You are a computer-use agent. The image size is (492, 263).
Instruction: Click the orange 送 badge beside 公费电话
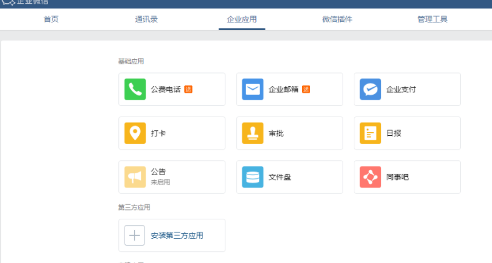pyautogui.click(x=188, y=90)
